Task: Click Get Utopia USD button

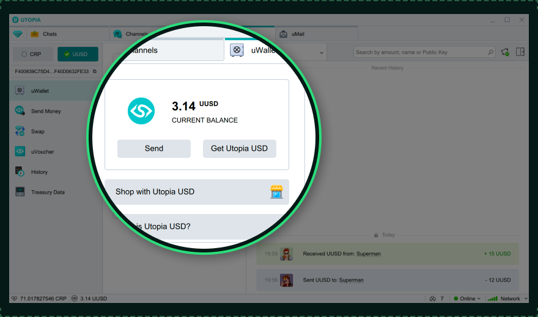Action: click(x=240, y=148)
